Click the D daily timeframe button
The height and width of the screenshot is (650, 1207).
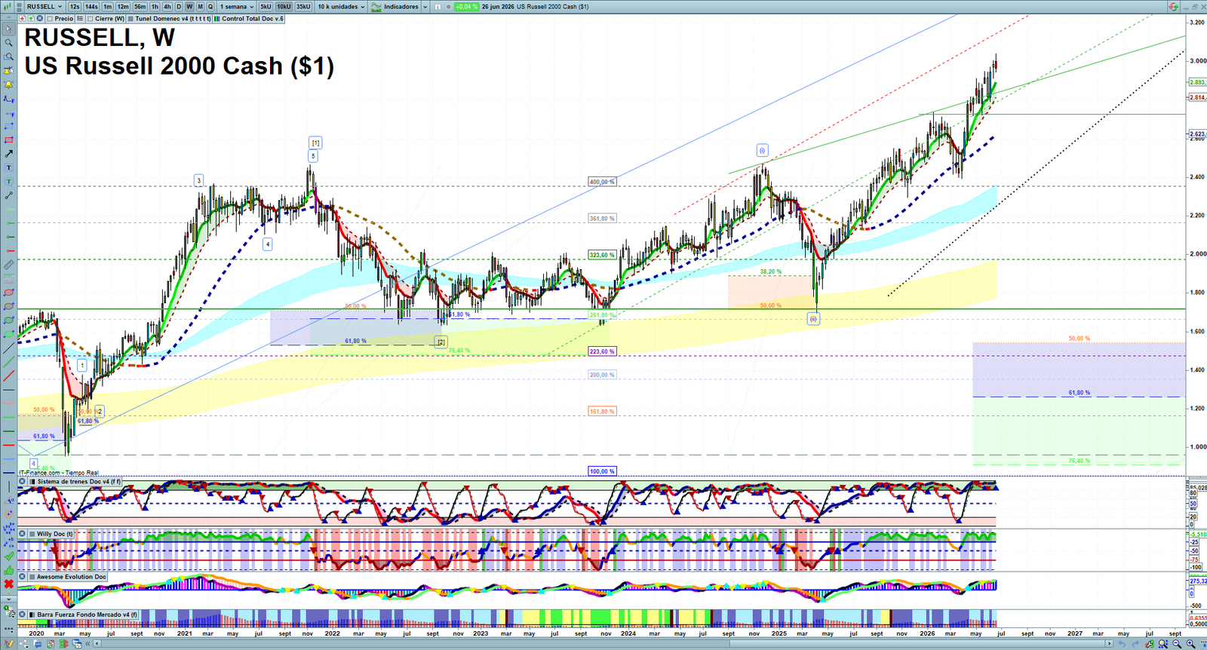(x=179, y=7)
